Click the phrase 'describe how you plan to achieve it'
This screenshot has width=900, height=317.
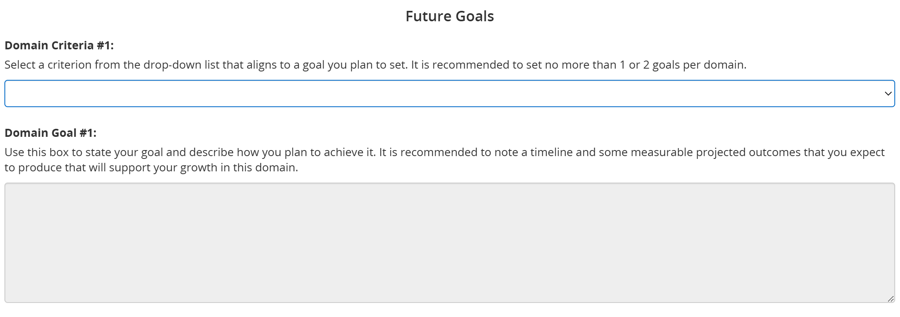click(x=281, y=152)
